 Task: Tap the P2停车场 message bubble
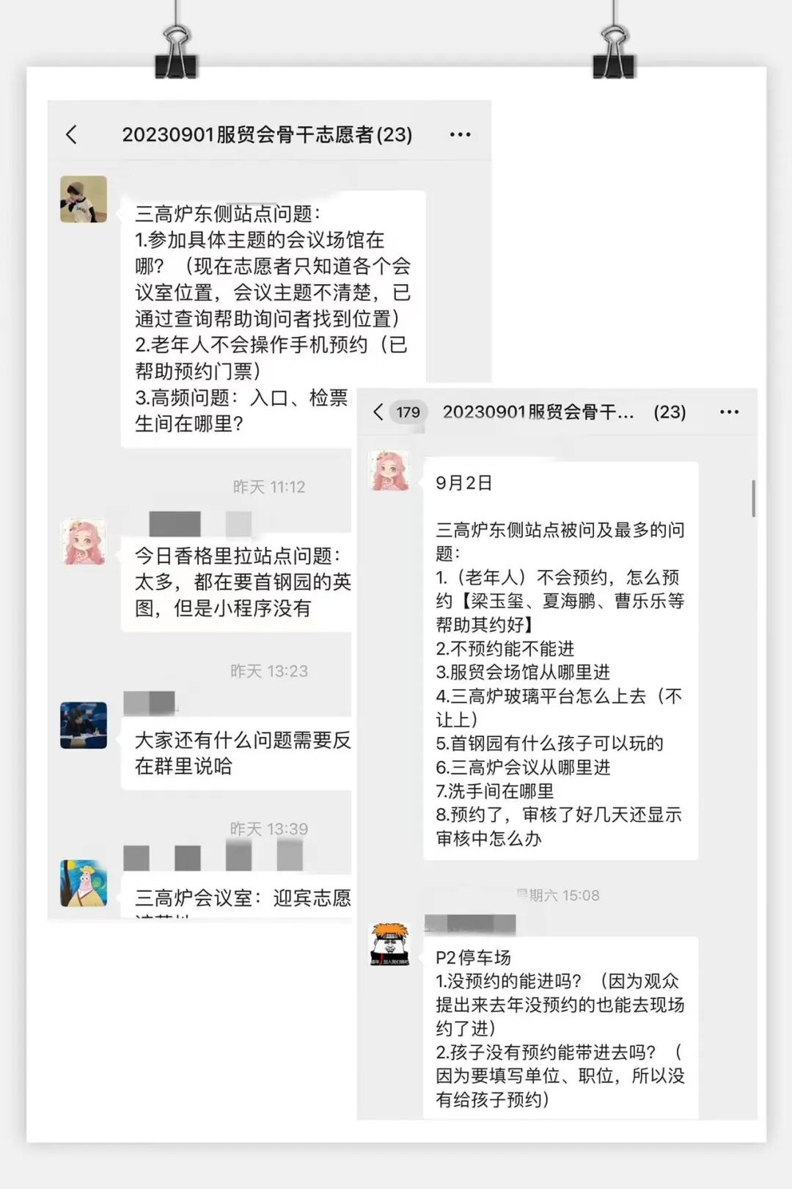pyautogui.click(x=560, y=1028)
